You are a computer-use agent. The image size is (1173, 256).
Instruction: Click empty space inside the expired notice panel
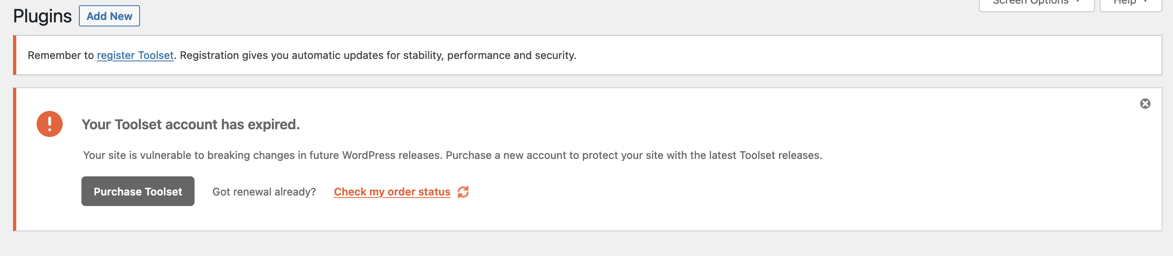point(774,200)
